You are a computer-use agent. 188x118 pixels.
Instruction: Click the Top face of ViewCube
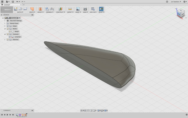181,11
